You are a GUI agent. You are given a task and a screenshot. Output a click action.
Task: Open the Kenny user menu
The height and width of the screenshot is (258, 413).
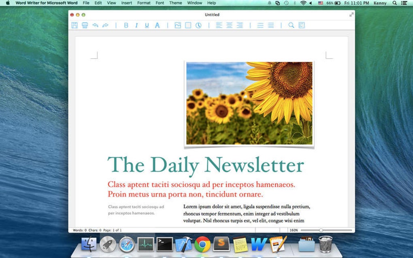click(380, 3)
